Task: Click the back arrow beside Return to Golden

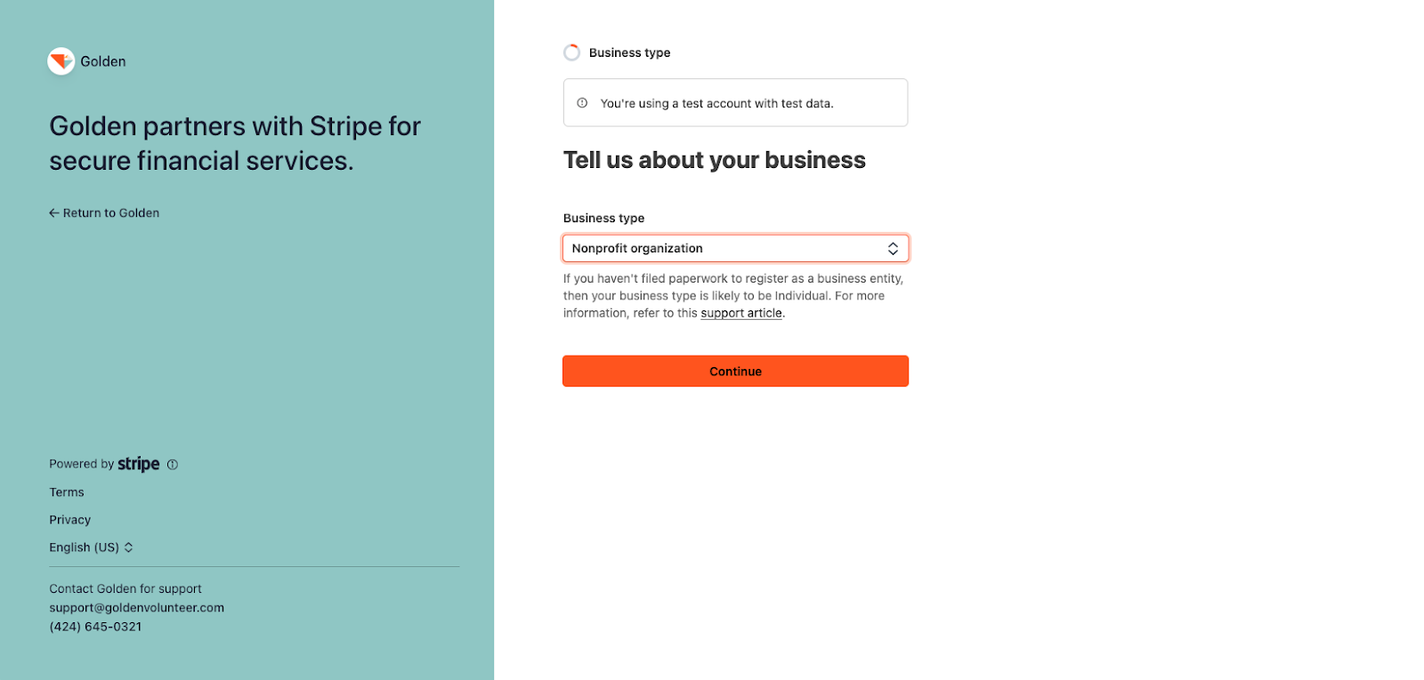Action: click(54, 213)
